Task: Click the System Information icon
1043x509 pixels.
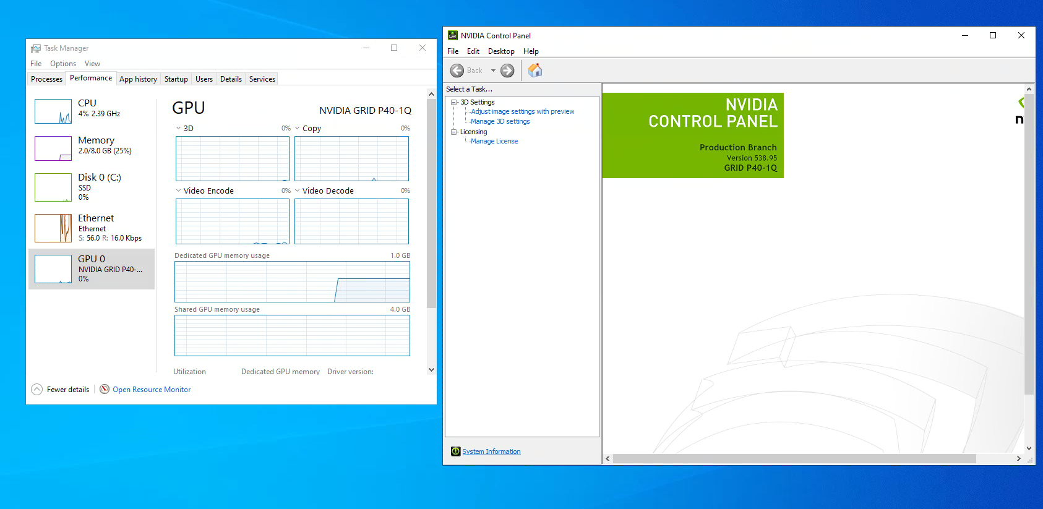Action: point(456,451)
